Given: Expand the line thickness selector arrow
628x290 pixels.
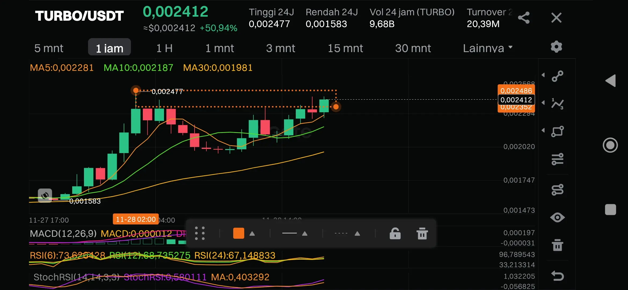Looking at the screenshot, I should click(x=305, y=233).
